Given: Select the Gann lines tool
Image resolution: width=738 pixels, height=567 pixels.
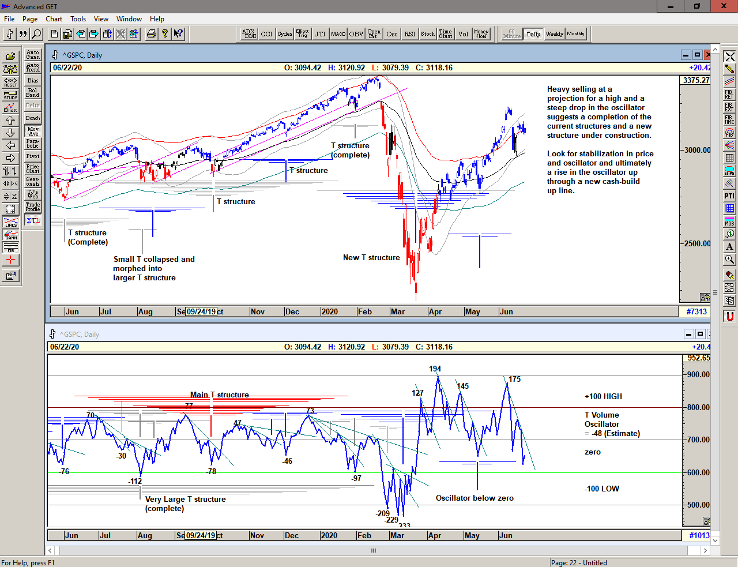Looking at the screenshot, I should coord(10,235).
